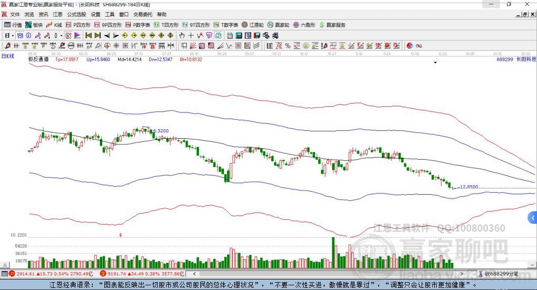Click the Tp=17.0917 indicator value
537x290 pixels.
click(x=67, y=59)
